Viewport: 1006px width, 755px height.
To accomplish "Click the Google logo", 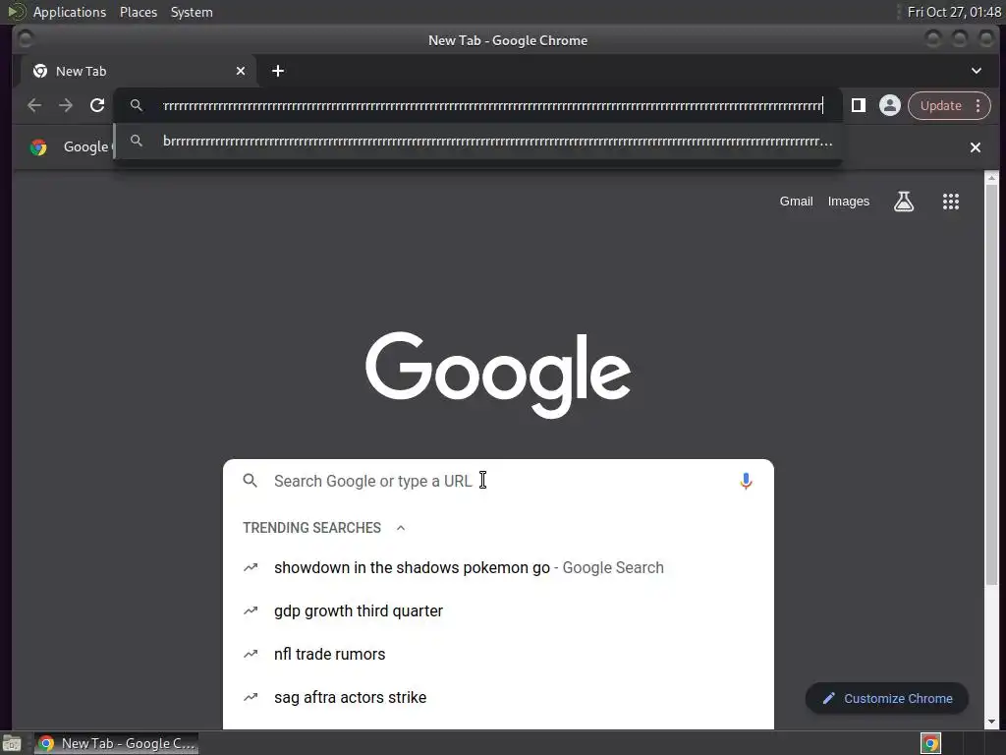I will tap(498, 375).
